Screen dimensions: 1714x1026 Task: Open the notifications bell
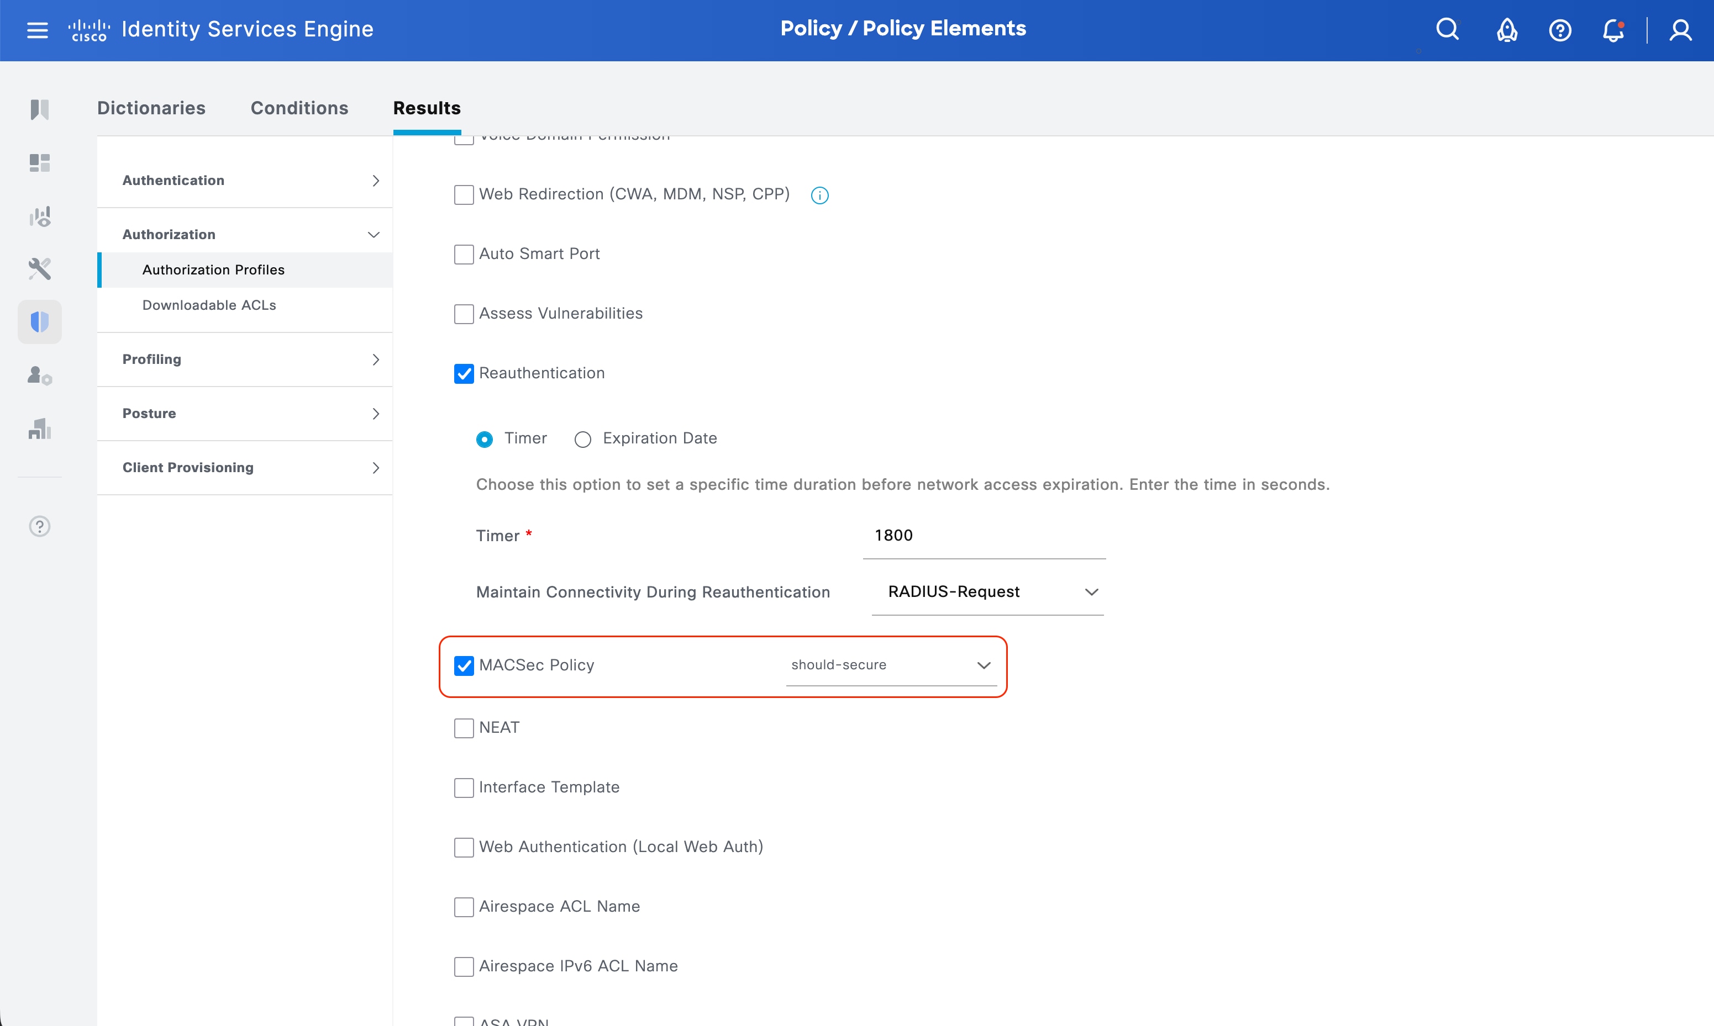(x=1613, y=30)
